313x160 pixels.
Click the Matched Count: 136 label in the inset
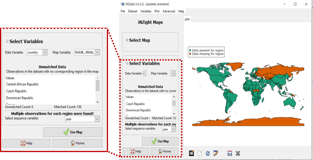click(68, 107)
